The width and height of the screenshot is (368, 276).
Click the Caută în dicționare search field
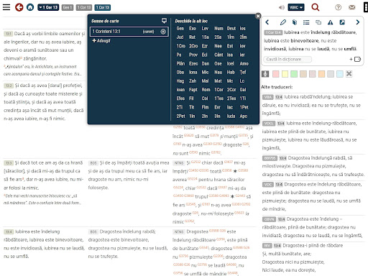[x=287, y=59]
